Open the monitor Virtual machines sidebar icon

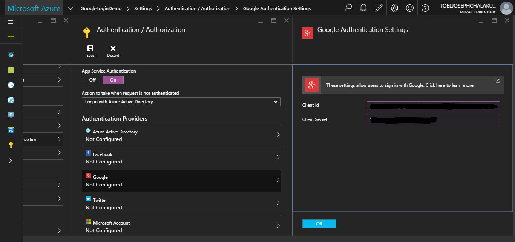click(11, 115)
